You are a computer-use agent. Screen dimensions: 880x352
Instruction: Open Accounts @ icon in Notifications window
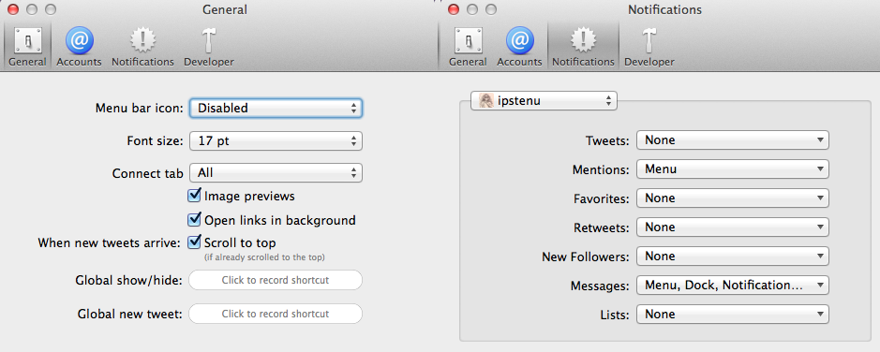tap(520, 40)
